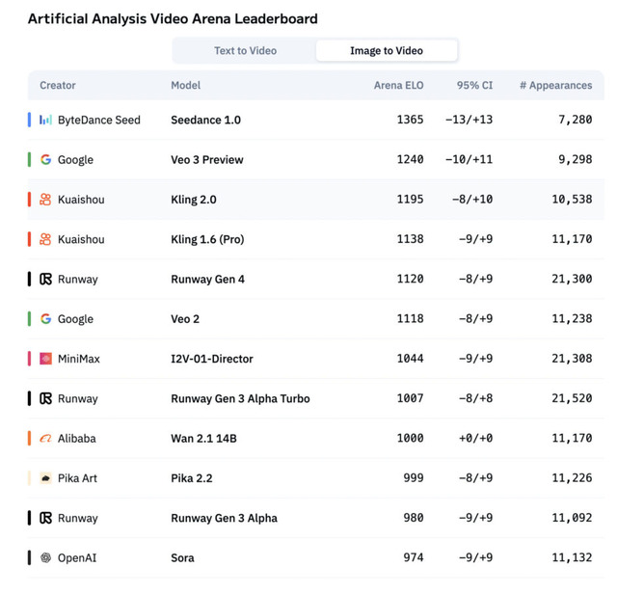Switch to the Text to Video tab

pyautogui.click(x=245, y=51)
